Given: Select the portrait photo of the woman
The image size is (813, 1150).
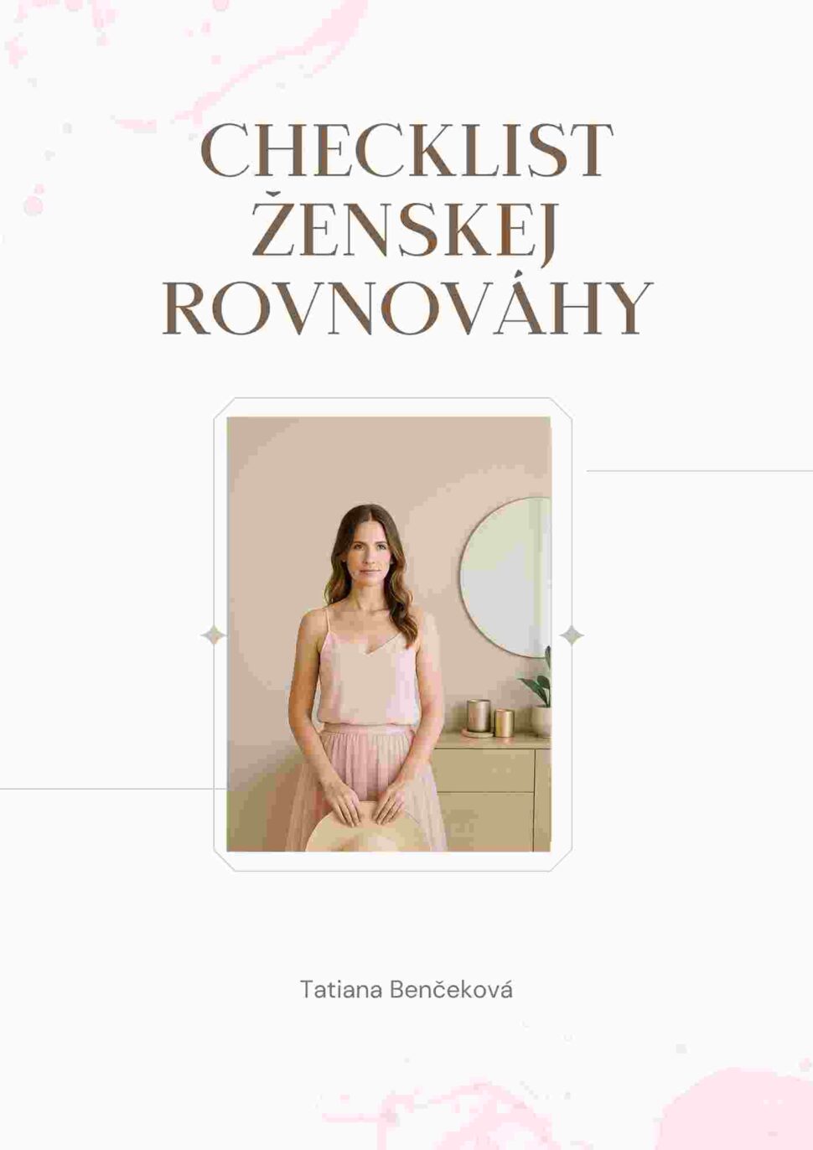Looking at the screenshot, I should (x=389, y=634).
